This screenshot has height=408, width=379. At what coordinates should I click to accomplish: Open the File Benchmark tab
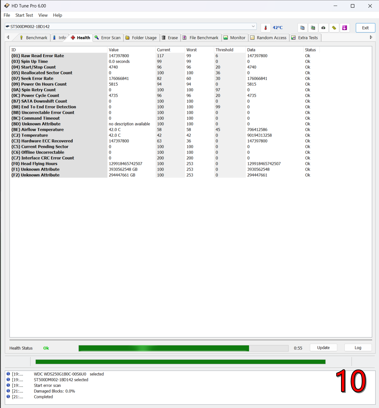coord(201,38)
